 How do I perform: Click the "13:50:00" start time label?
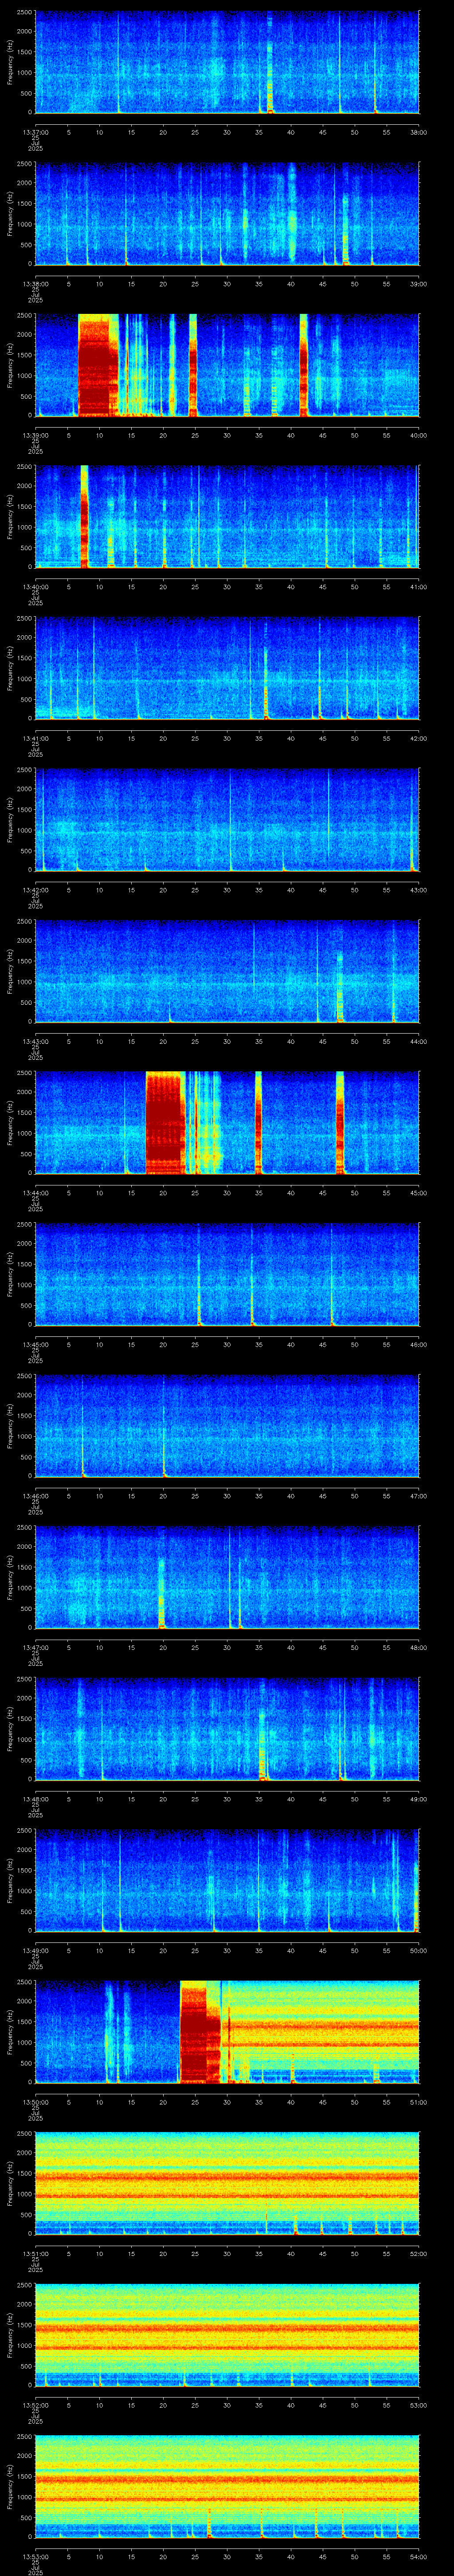click(x=35, y=2102)
